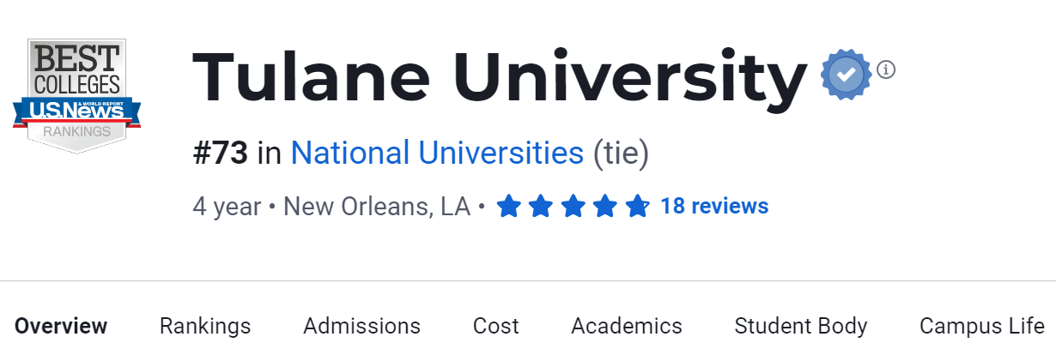Select the Campus Life tab
The width and height of the screenshot is (1056, 361).
[x=981, y=326]
